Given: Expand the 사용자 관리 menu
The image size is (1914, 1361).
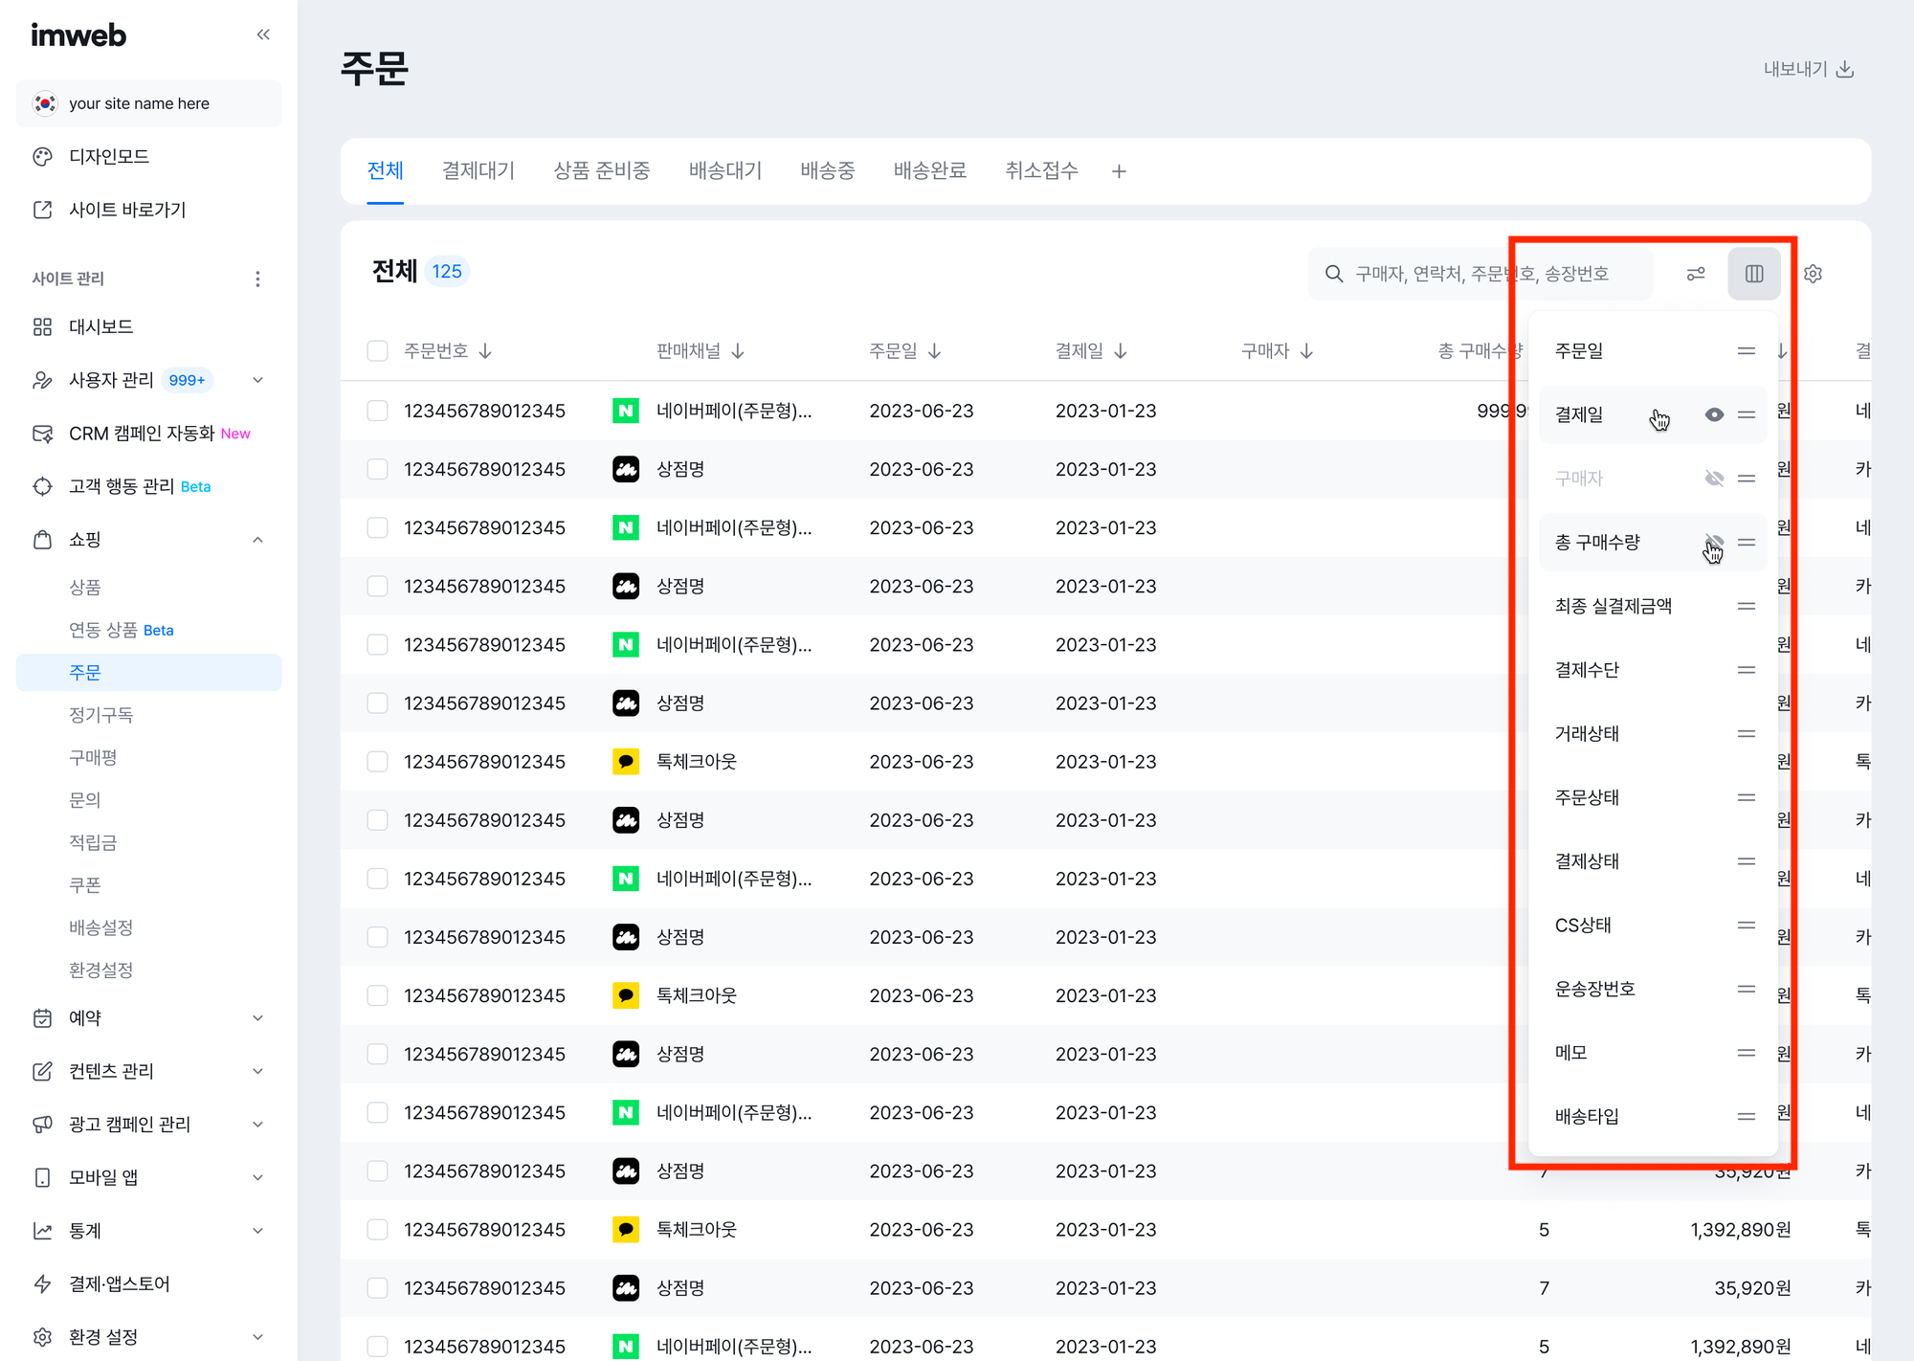Looking at the screenshot, I should coord(257,380).
